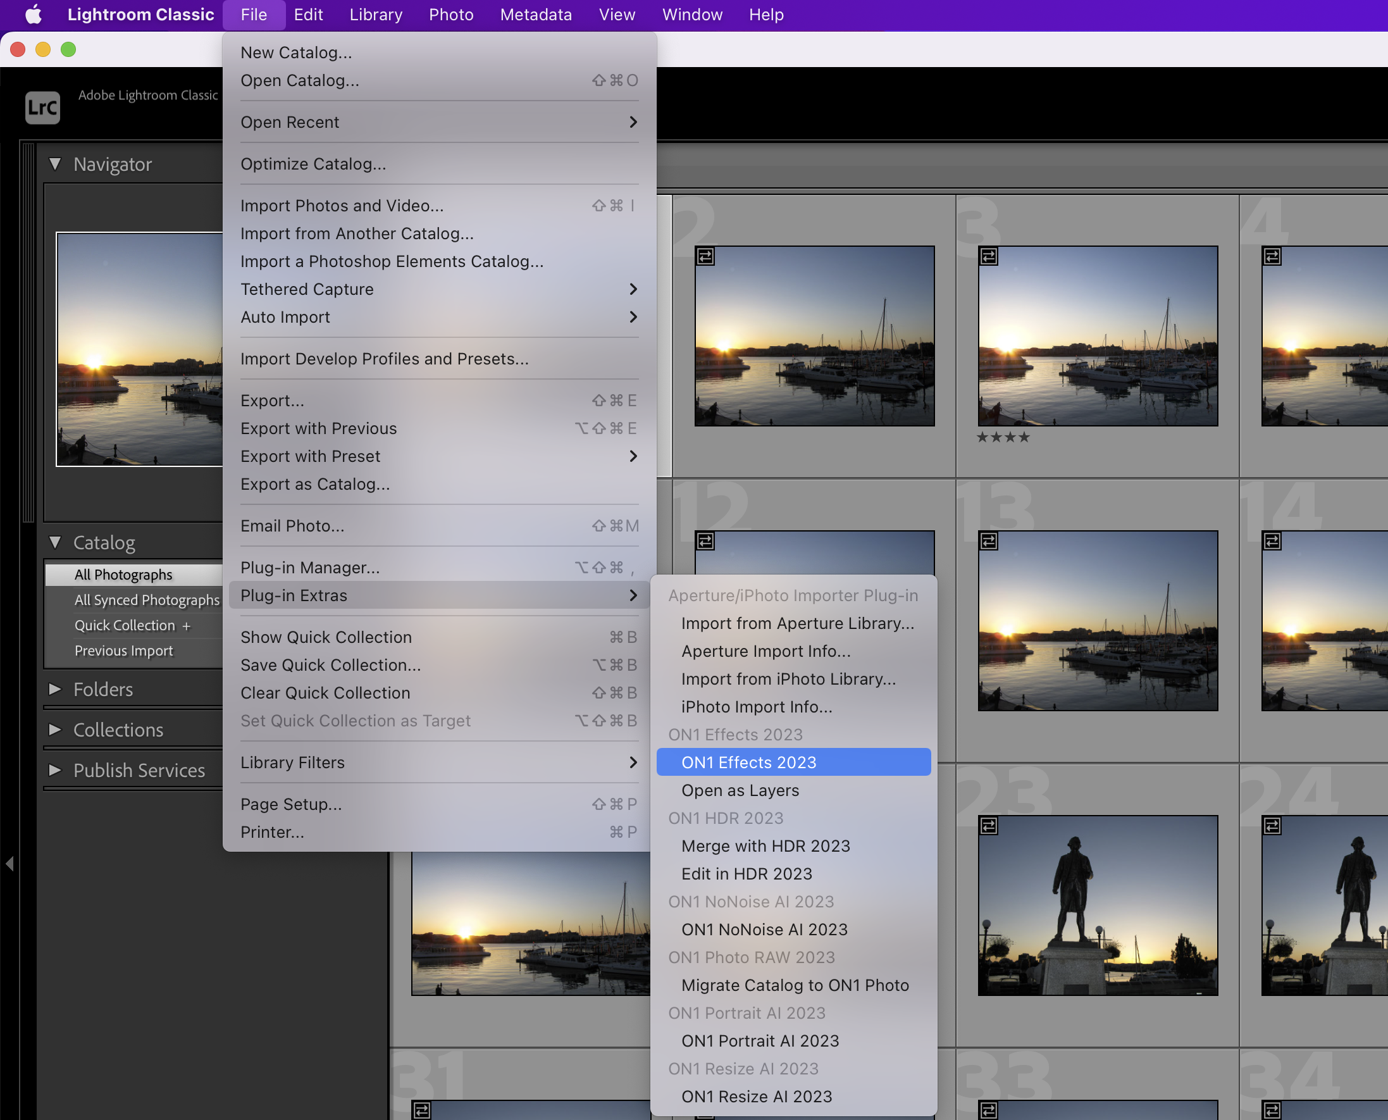1388x1120 pixels.
Task: Open Plug-in Extras submenu
Action: point(439,595)
